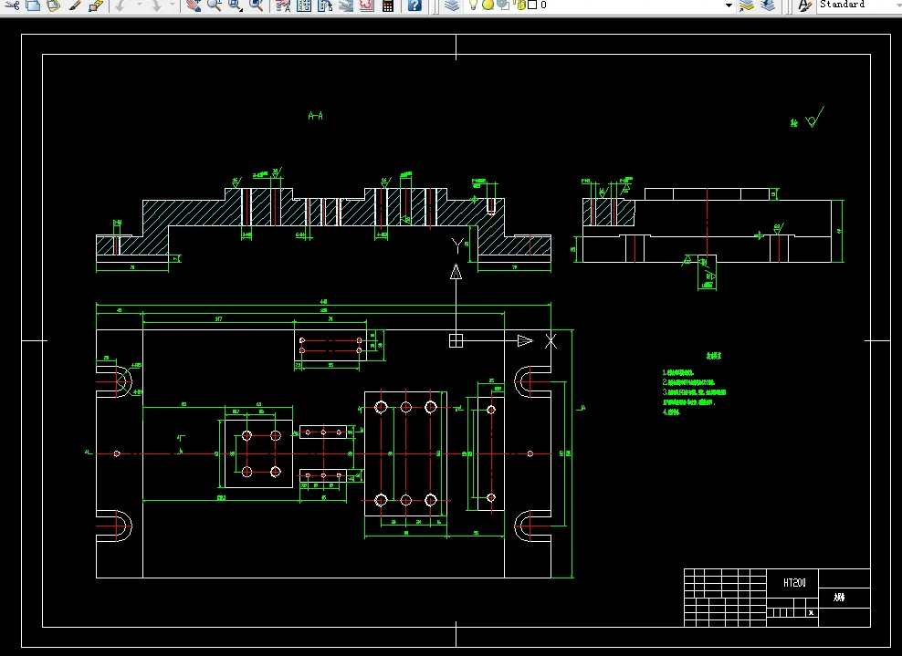Expand the layer list dropdown arrow
The height and width of the screenshot is (656, 902).
click(x=729, y=5)
